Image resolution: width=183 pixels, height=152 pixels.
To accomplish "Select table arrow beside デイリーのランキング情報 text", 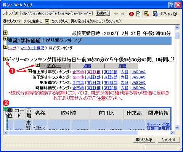I will pos(5,59).
